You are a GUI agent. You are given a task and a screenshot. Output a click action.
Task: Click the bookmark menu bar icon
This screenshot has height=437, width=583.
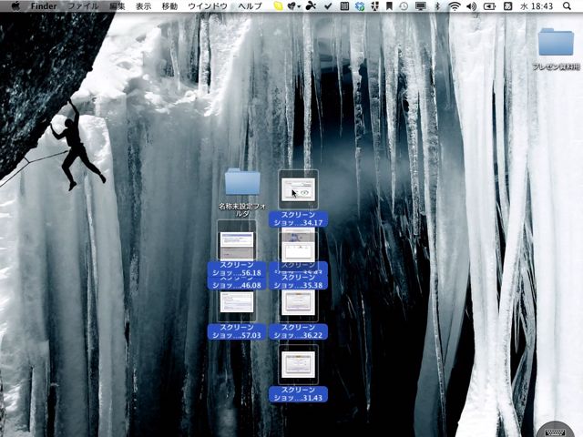coord(389,6)
